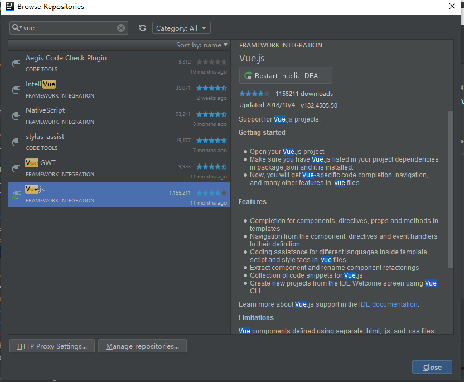Click the star rating of Vue GWT

211,167
